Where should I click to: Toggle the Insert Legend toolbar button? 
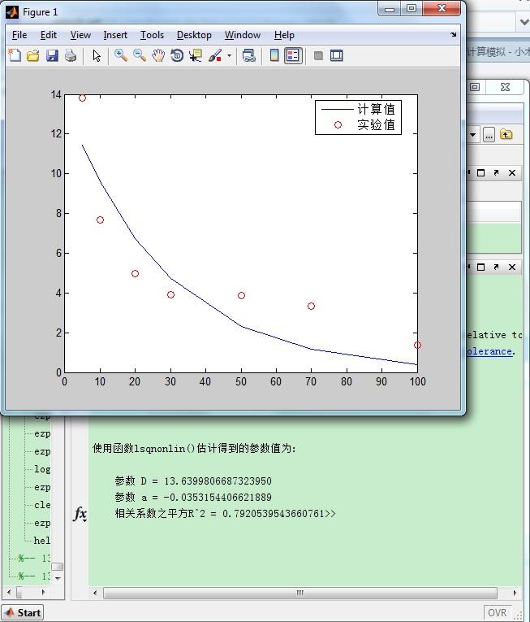[293, 55]
